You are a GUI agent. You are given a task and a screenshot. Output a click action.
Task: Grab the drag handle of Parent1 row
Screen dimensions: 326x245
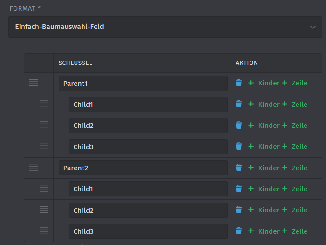[34, 83]
